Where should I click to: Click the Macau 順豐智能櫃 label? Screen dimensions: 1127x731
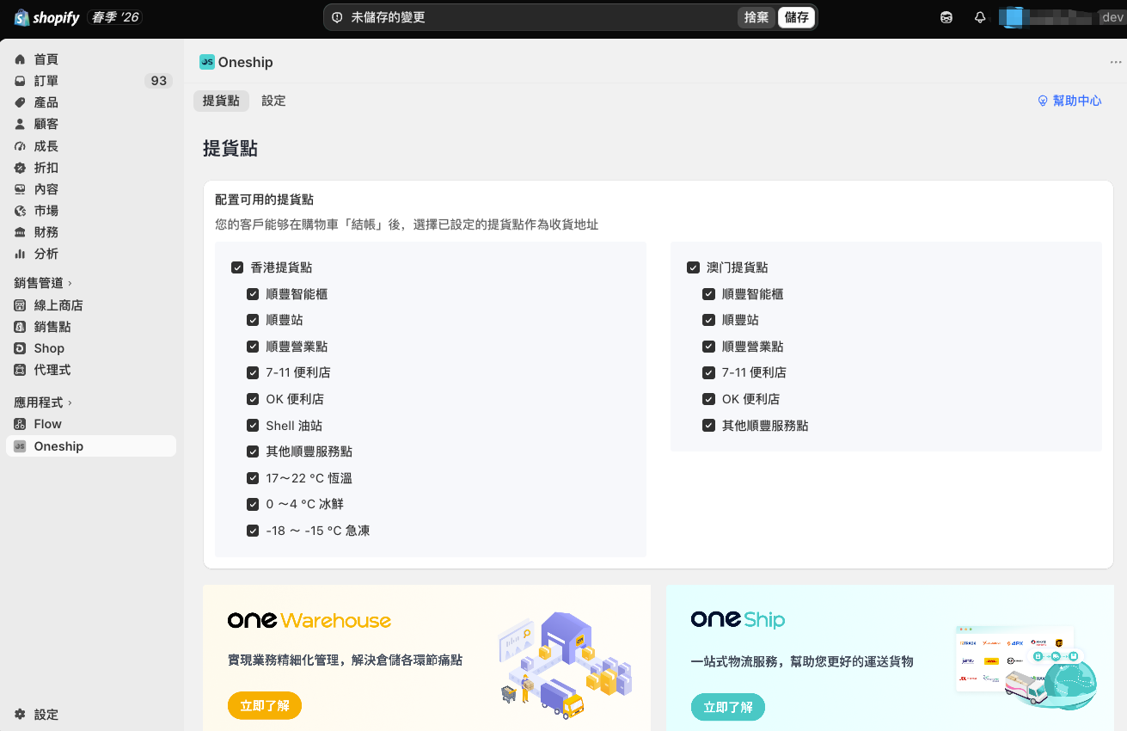[x=752, y=294]
